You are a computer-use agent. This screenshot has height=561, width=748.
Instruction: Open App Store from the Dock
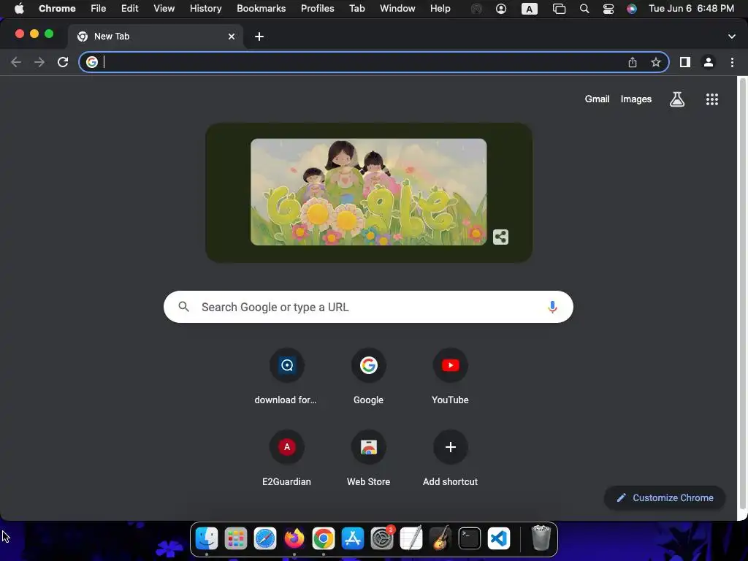pyautogui.click(x=353, y=538)
